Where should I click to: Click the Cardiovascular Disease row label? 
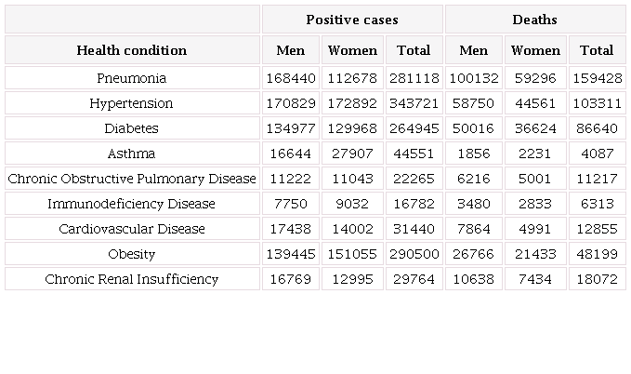(x=132, y=229)
